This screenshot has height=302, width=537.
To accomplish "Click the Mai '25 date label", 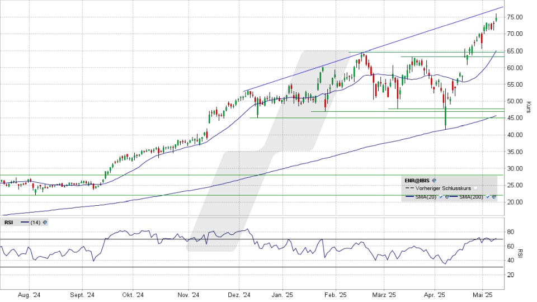I will [483, 295].
